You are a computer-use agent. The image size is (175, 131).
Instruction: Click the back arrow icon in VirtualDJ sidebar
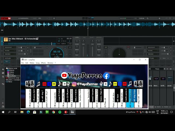(x=3, y=84)
